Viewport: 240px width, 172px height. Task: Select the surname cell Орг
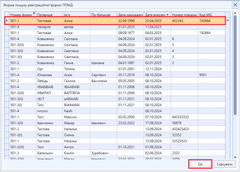[x=49, y=69]
